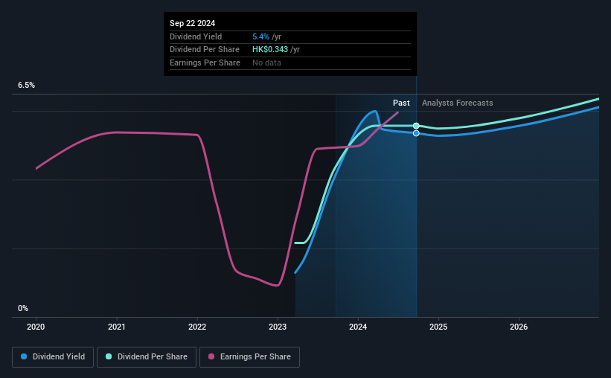This screenshot has width=611, height=378.
Task: Click the pink Earnings Per Share legend dot
Action: coord(211,356)
